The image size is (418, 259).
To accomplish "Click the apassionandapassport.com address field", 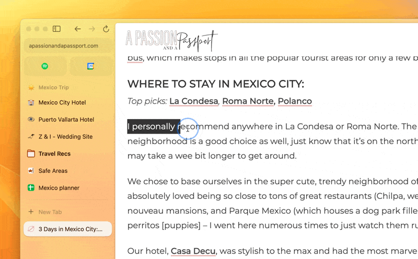I will point(68,46).
